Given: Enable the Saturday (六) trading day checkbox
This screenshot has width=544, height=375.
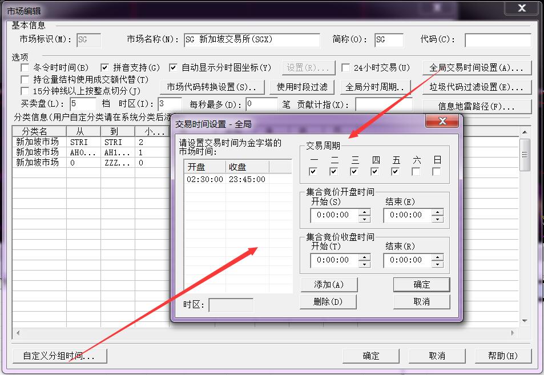Looking at the screenshot, I should (416, 171).
